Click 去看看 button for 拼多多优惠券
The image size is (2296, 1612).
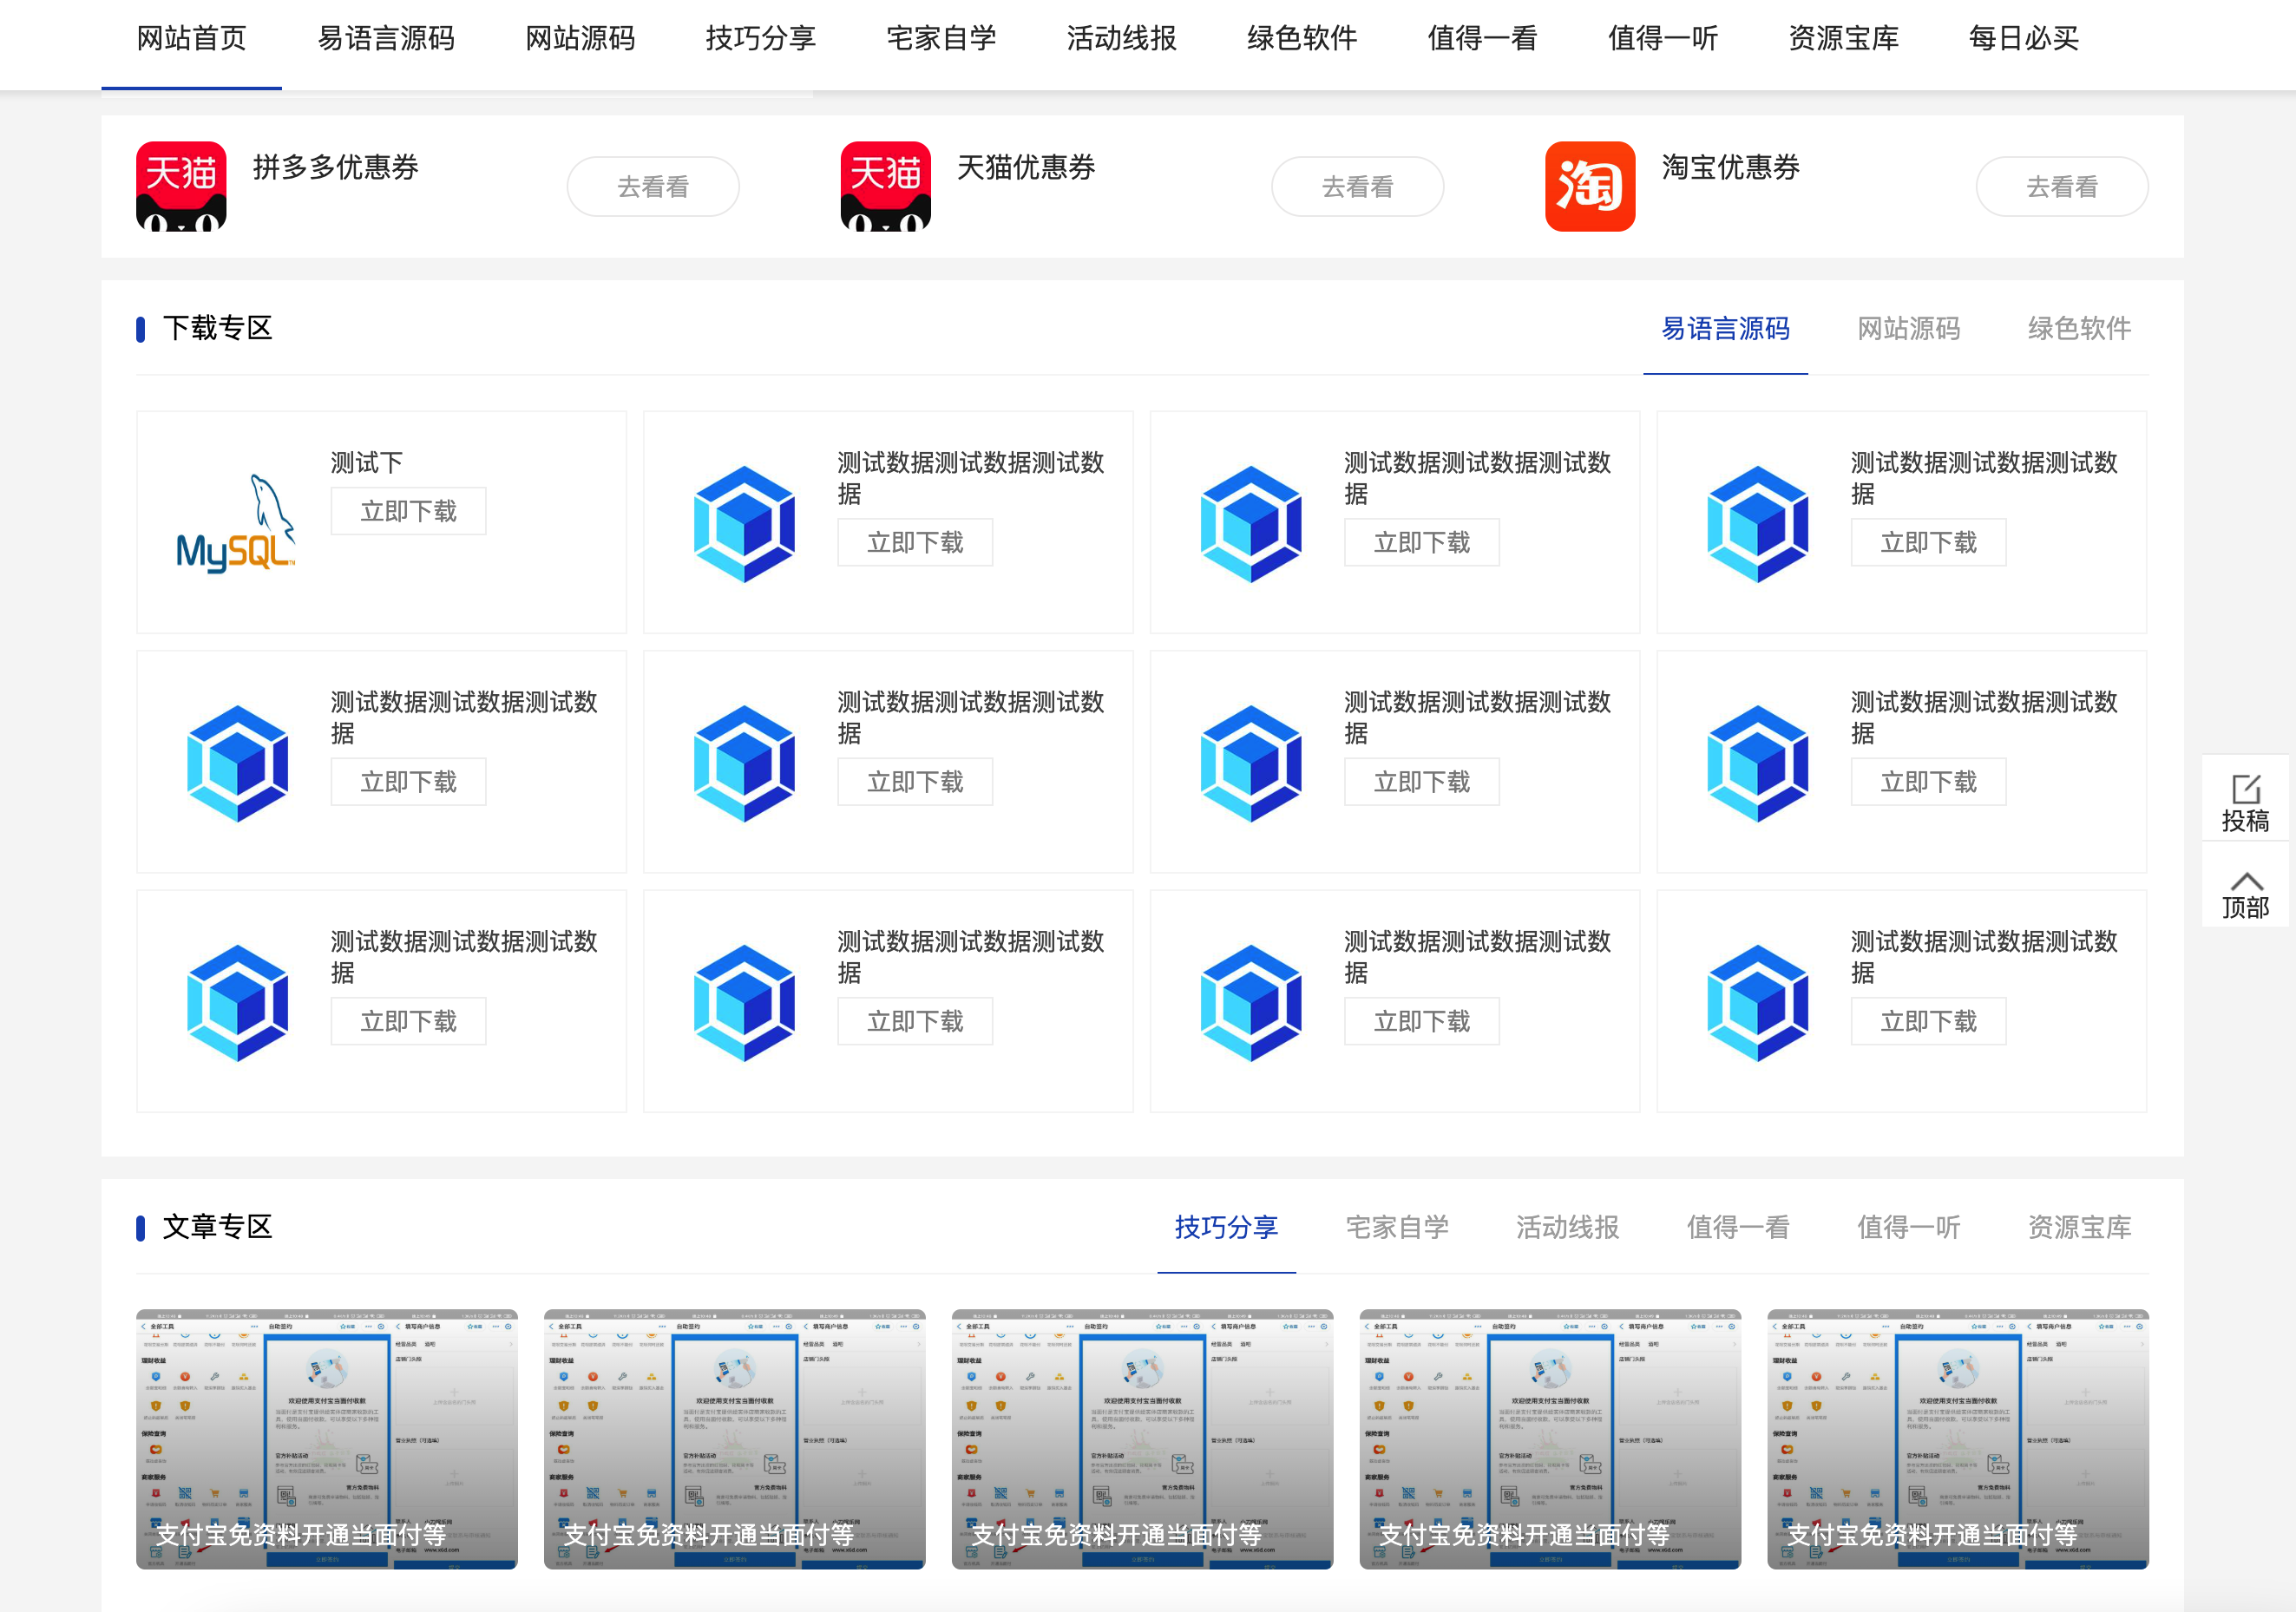click(x=653, y=186)
